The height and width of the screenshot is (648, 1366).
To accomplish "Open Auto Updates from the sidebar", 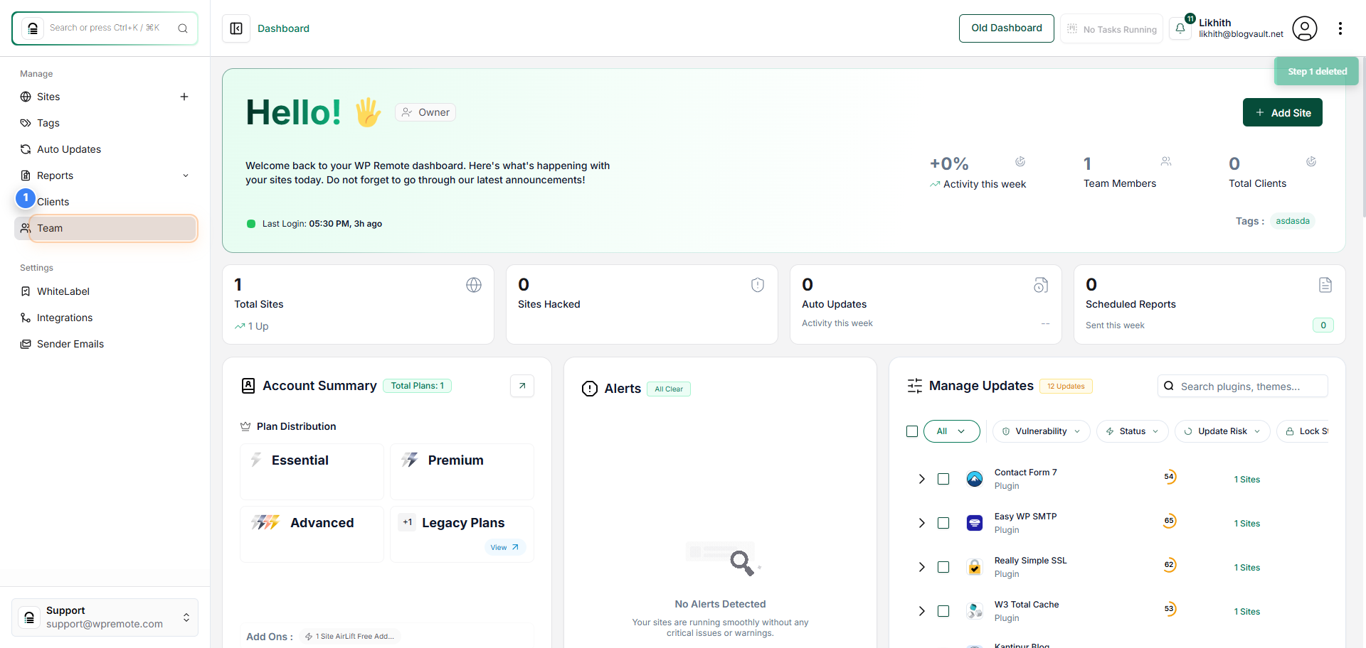I will (69, 149).
